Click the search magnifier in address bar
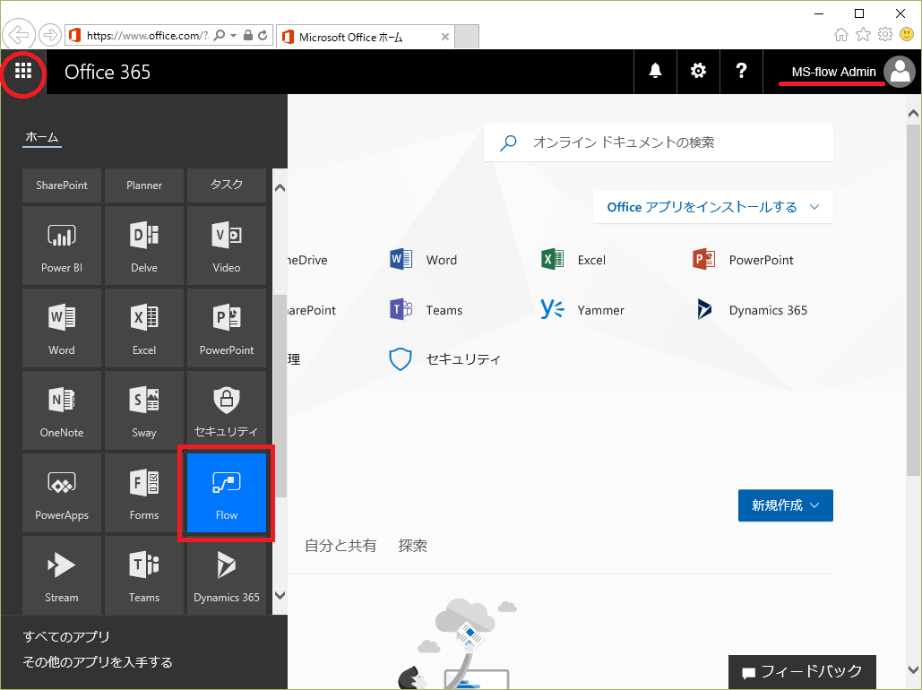This screenshot has height=690, width=922. pyautogui.click(x=220, y=35)
